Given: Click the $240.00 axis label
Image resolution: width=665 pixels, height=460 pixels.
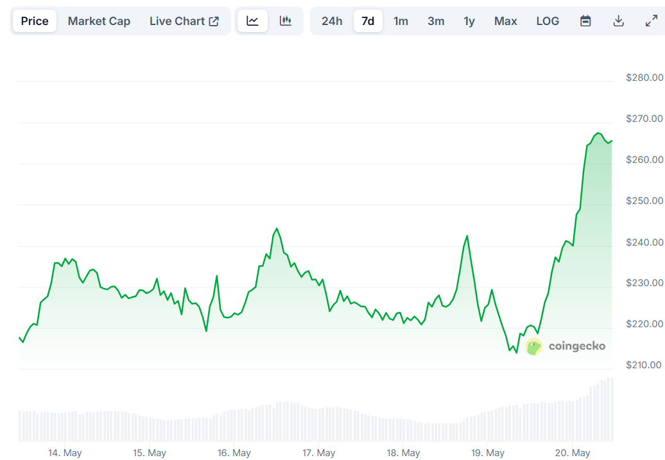Looking at the screenshot, I should 644,243.
